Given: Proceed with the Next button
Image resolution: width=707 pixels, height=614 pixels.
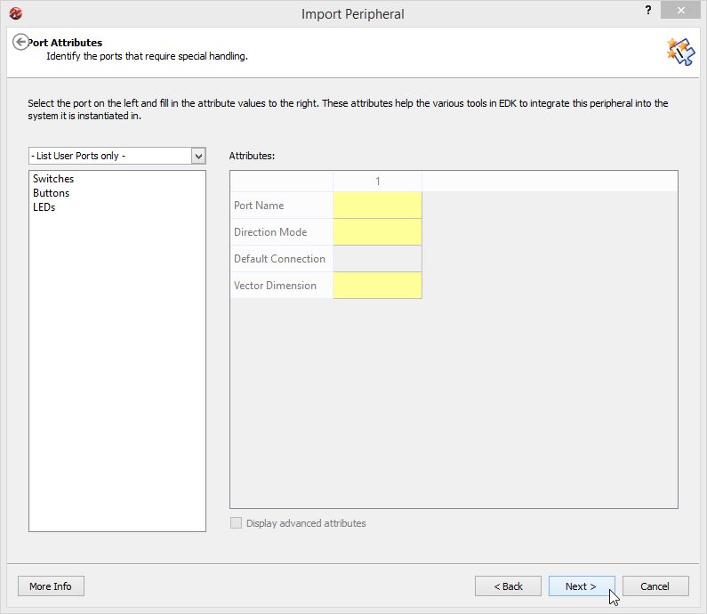Looking at the screenshot, I should coord(582,586).
